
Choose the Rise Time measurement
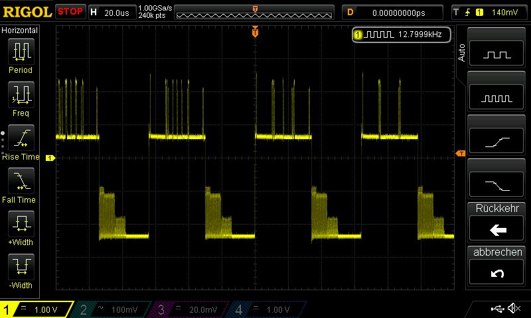click(21, 138)
